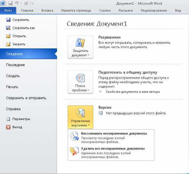Open the Разметка страницы tab
Viewport: 189px width, 174px height.
[76, 10]
